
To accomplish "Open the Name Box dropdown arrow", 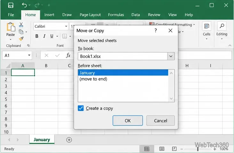I will [x=29, y=55].
